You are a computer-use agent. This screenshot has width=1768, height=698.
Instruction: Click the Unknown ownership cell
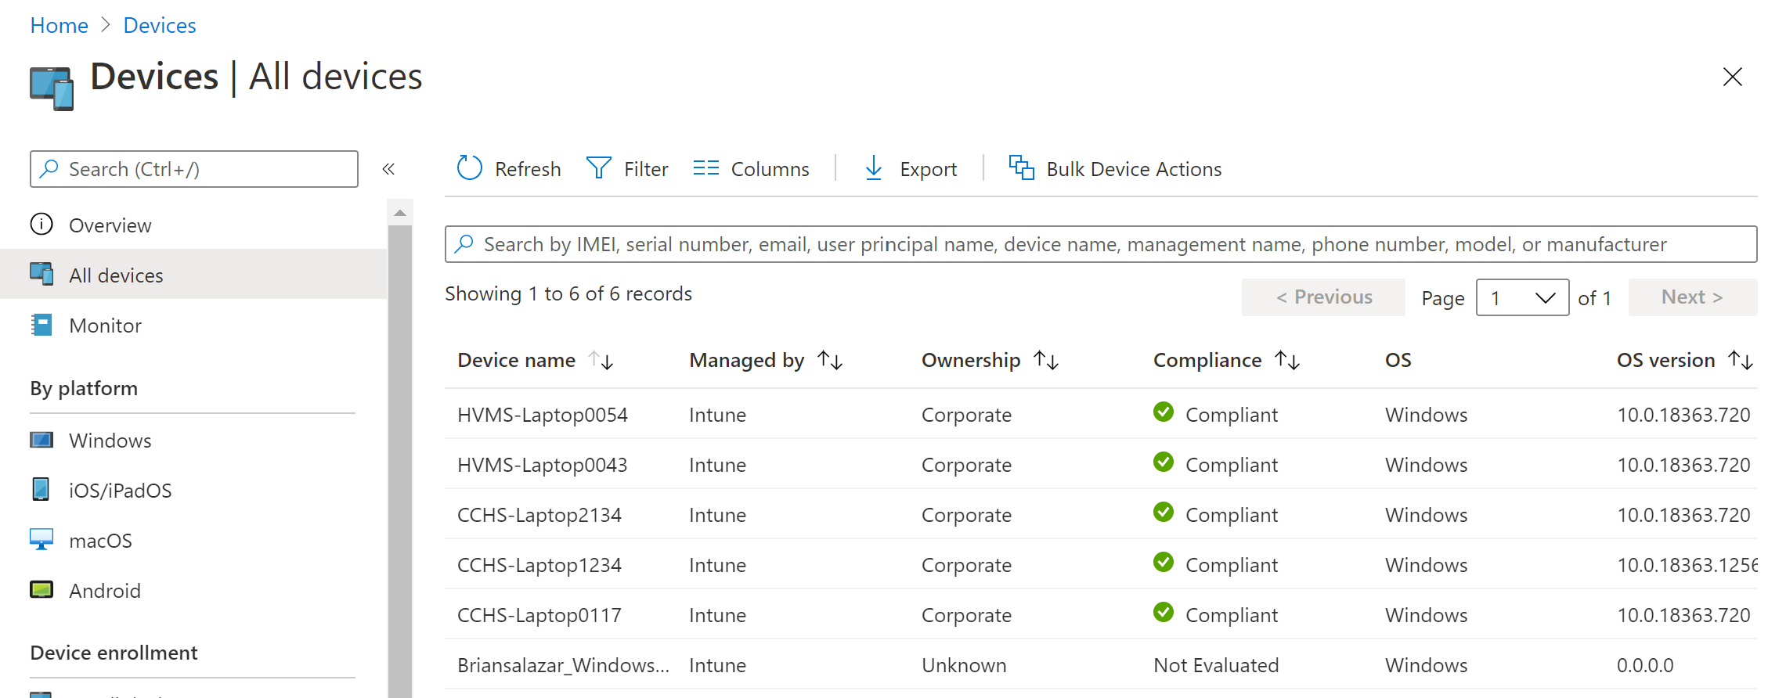pyautogui.click(x=964, y=665)
